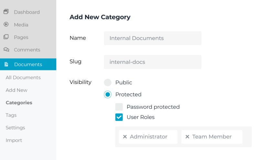Go to Categories in the sidebar
The image size is (265, 160).
pyautogui.click(x=19, y=103)
